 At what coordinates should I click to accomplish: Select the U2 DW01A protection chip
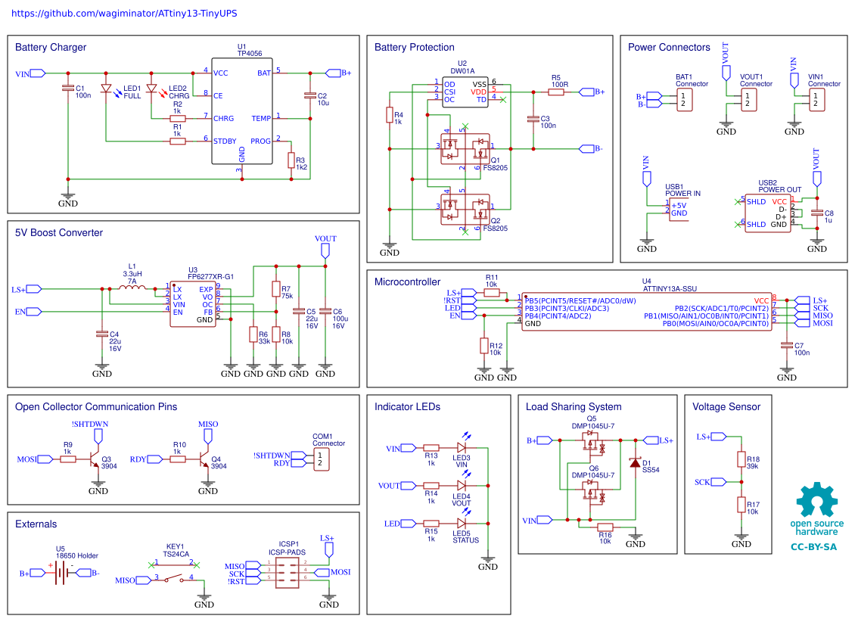coord(465,92)
